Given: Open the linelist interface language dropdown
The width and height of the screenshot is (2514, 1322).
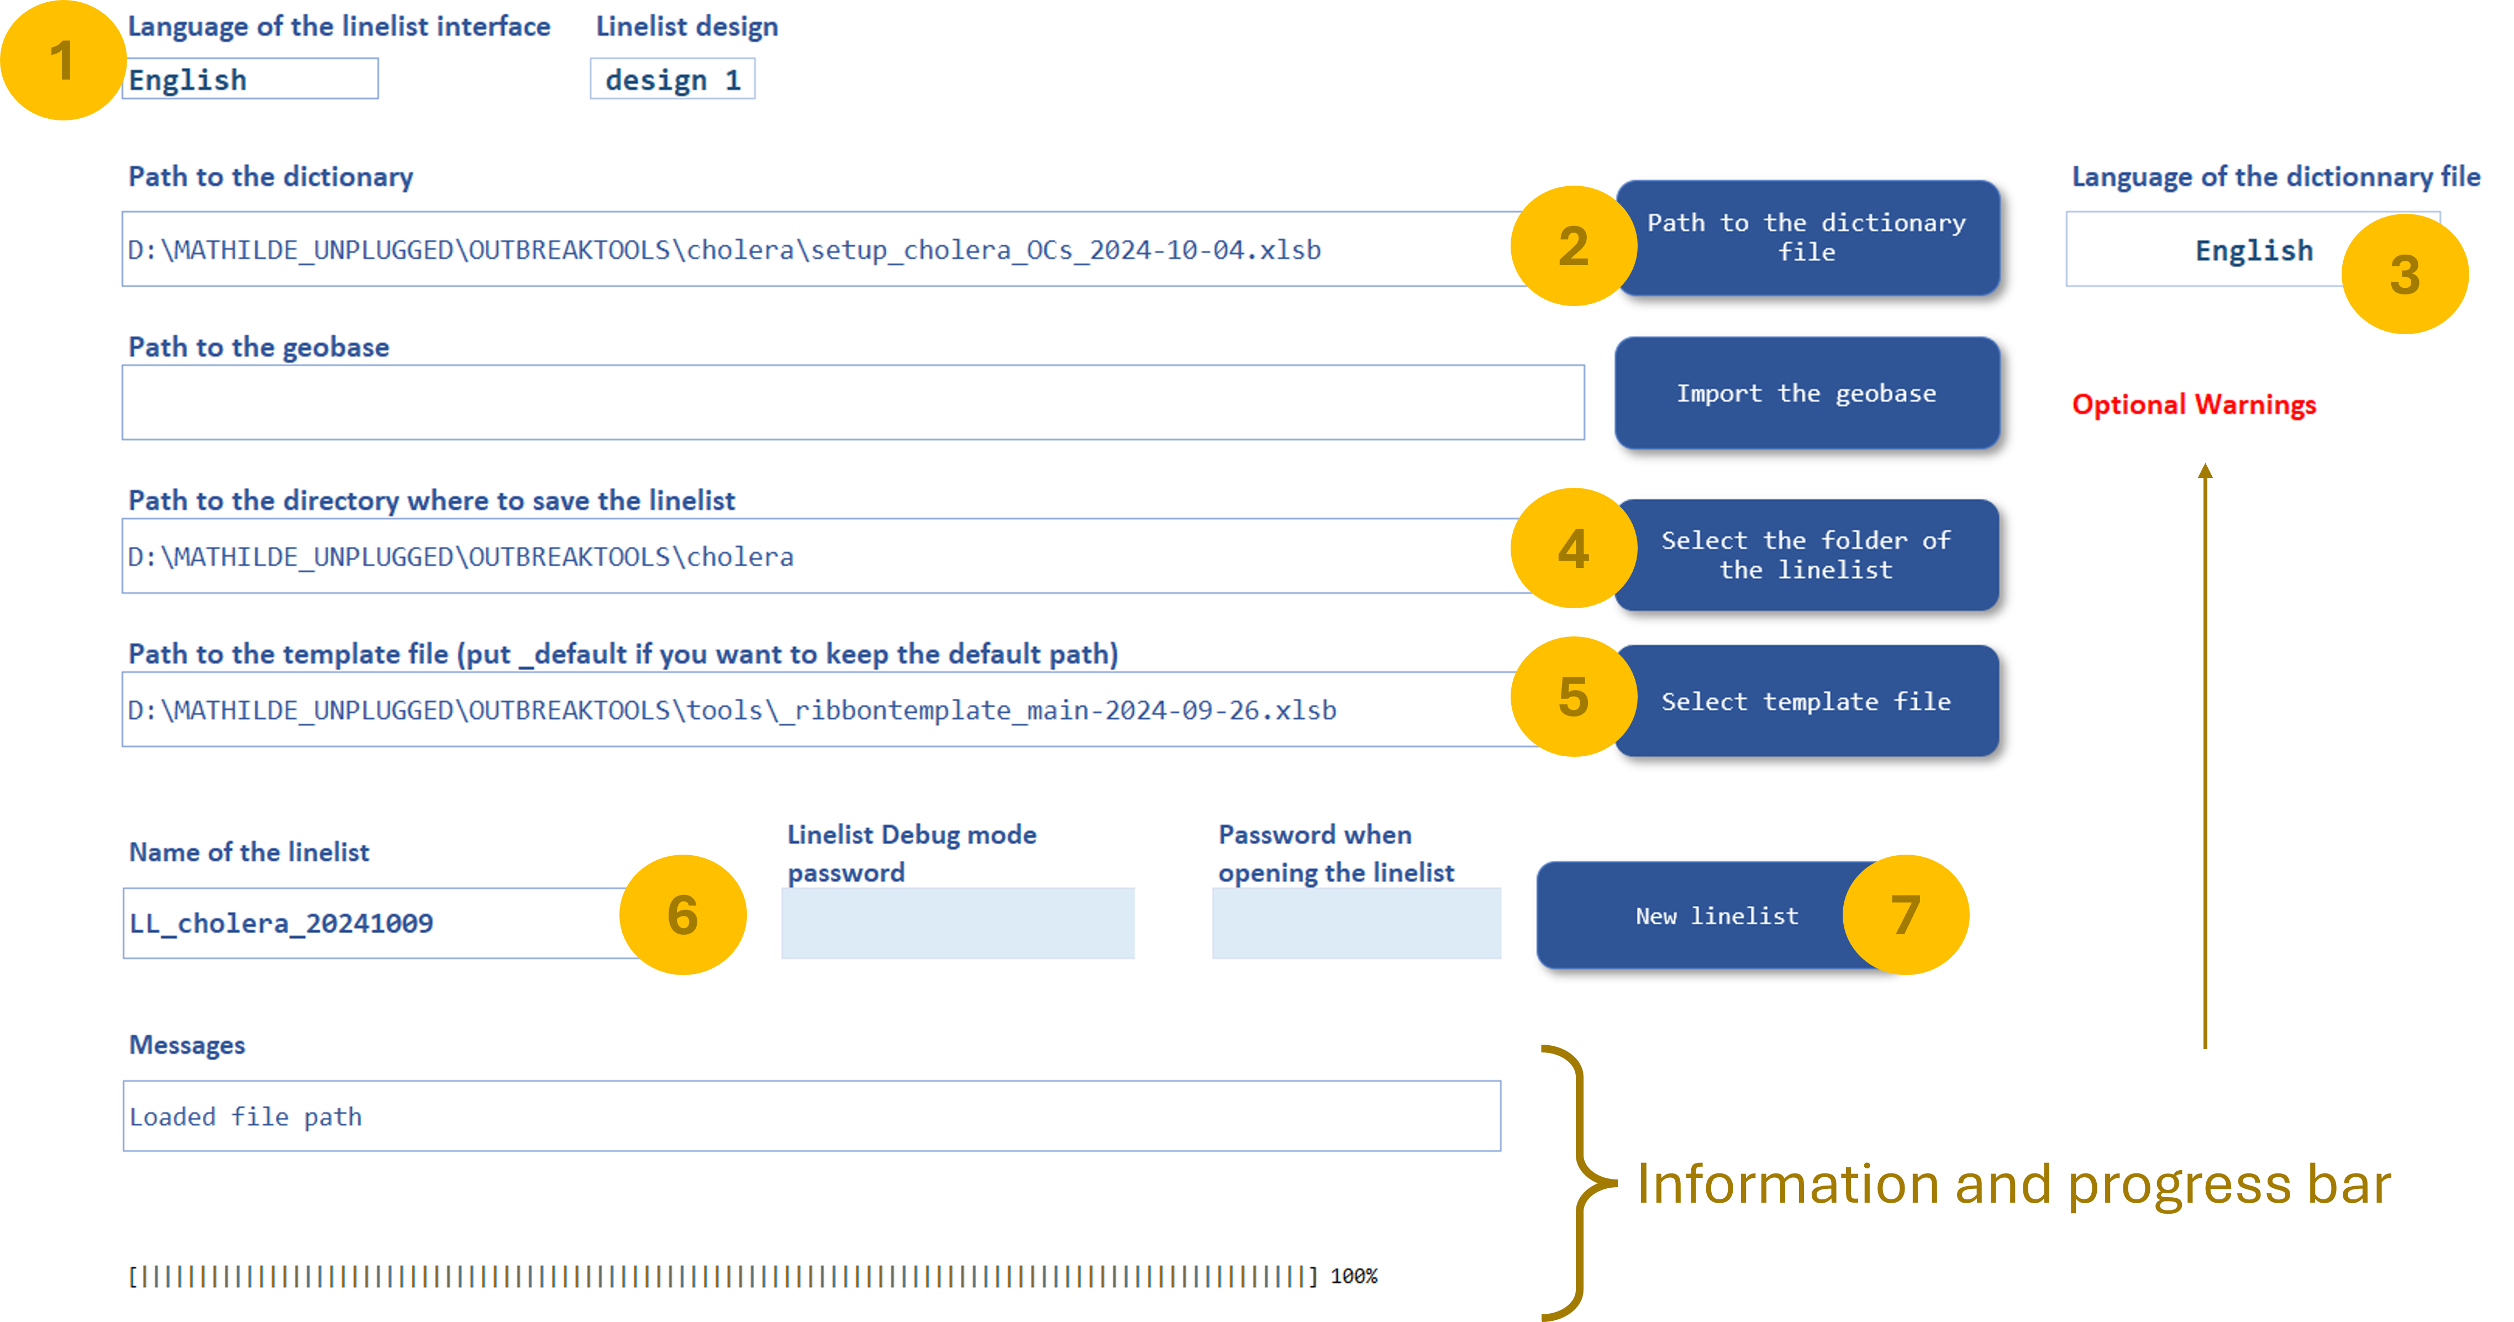Looking at the screenshot, I should (251, 79).
